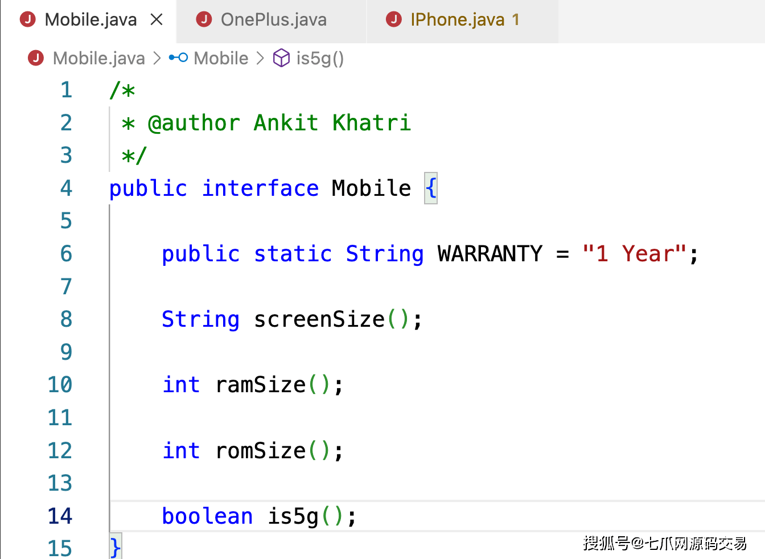Click the 'screenSize' method name

click(x=319, y=319)
